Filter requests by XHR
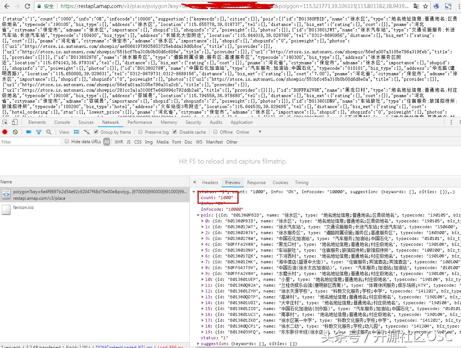The image size is (461, 348). tap(119, 142)
